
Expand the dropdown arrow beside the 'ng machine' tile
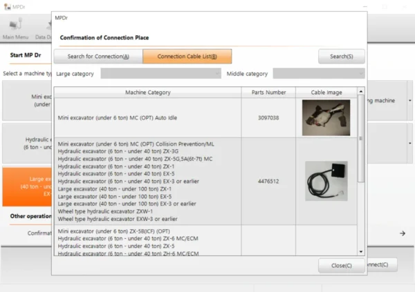pyautogui.click(x=409, y=100)
